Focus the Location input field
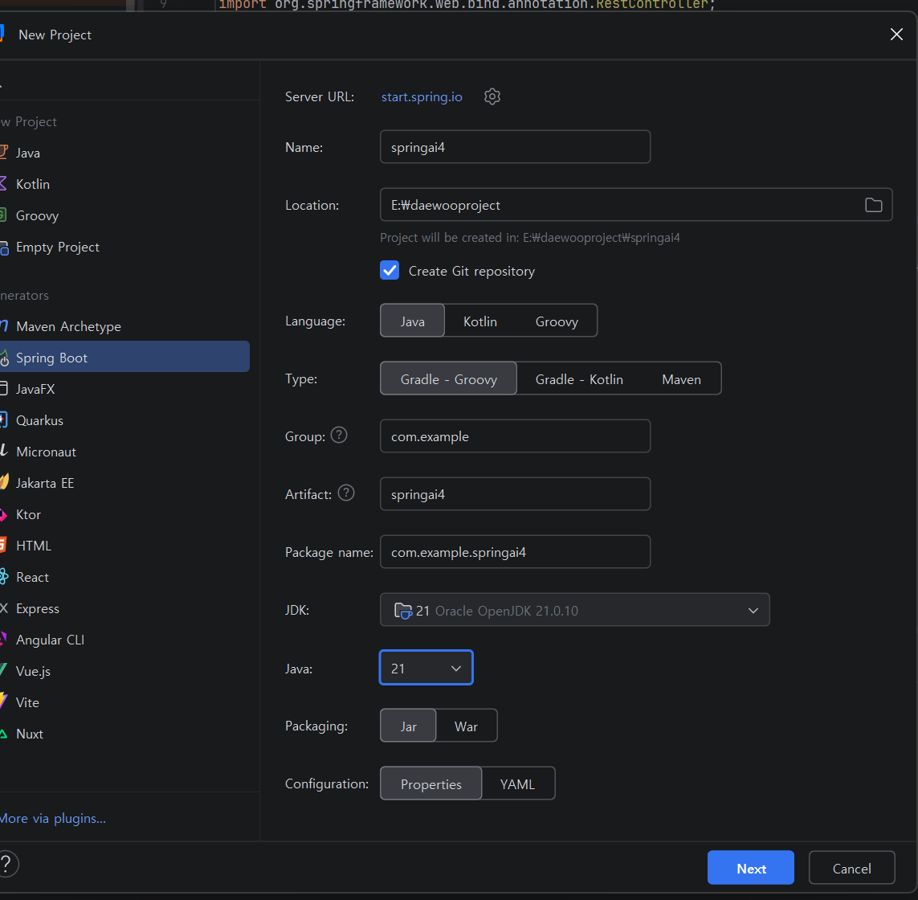This screenshot has width=918, height=900. (636, 205)
